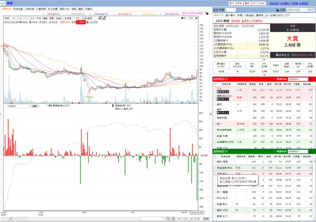Click the 主力 button in top bar
316x222 pixels.
click(255, 3)
